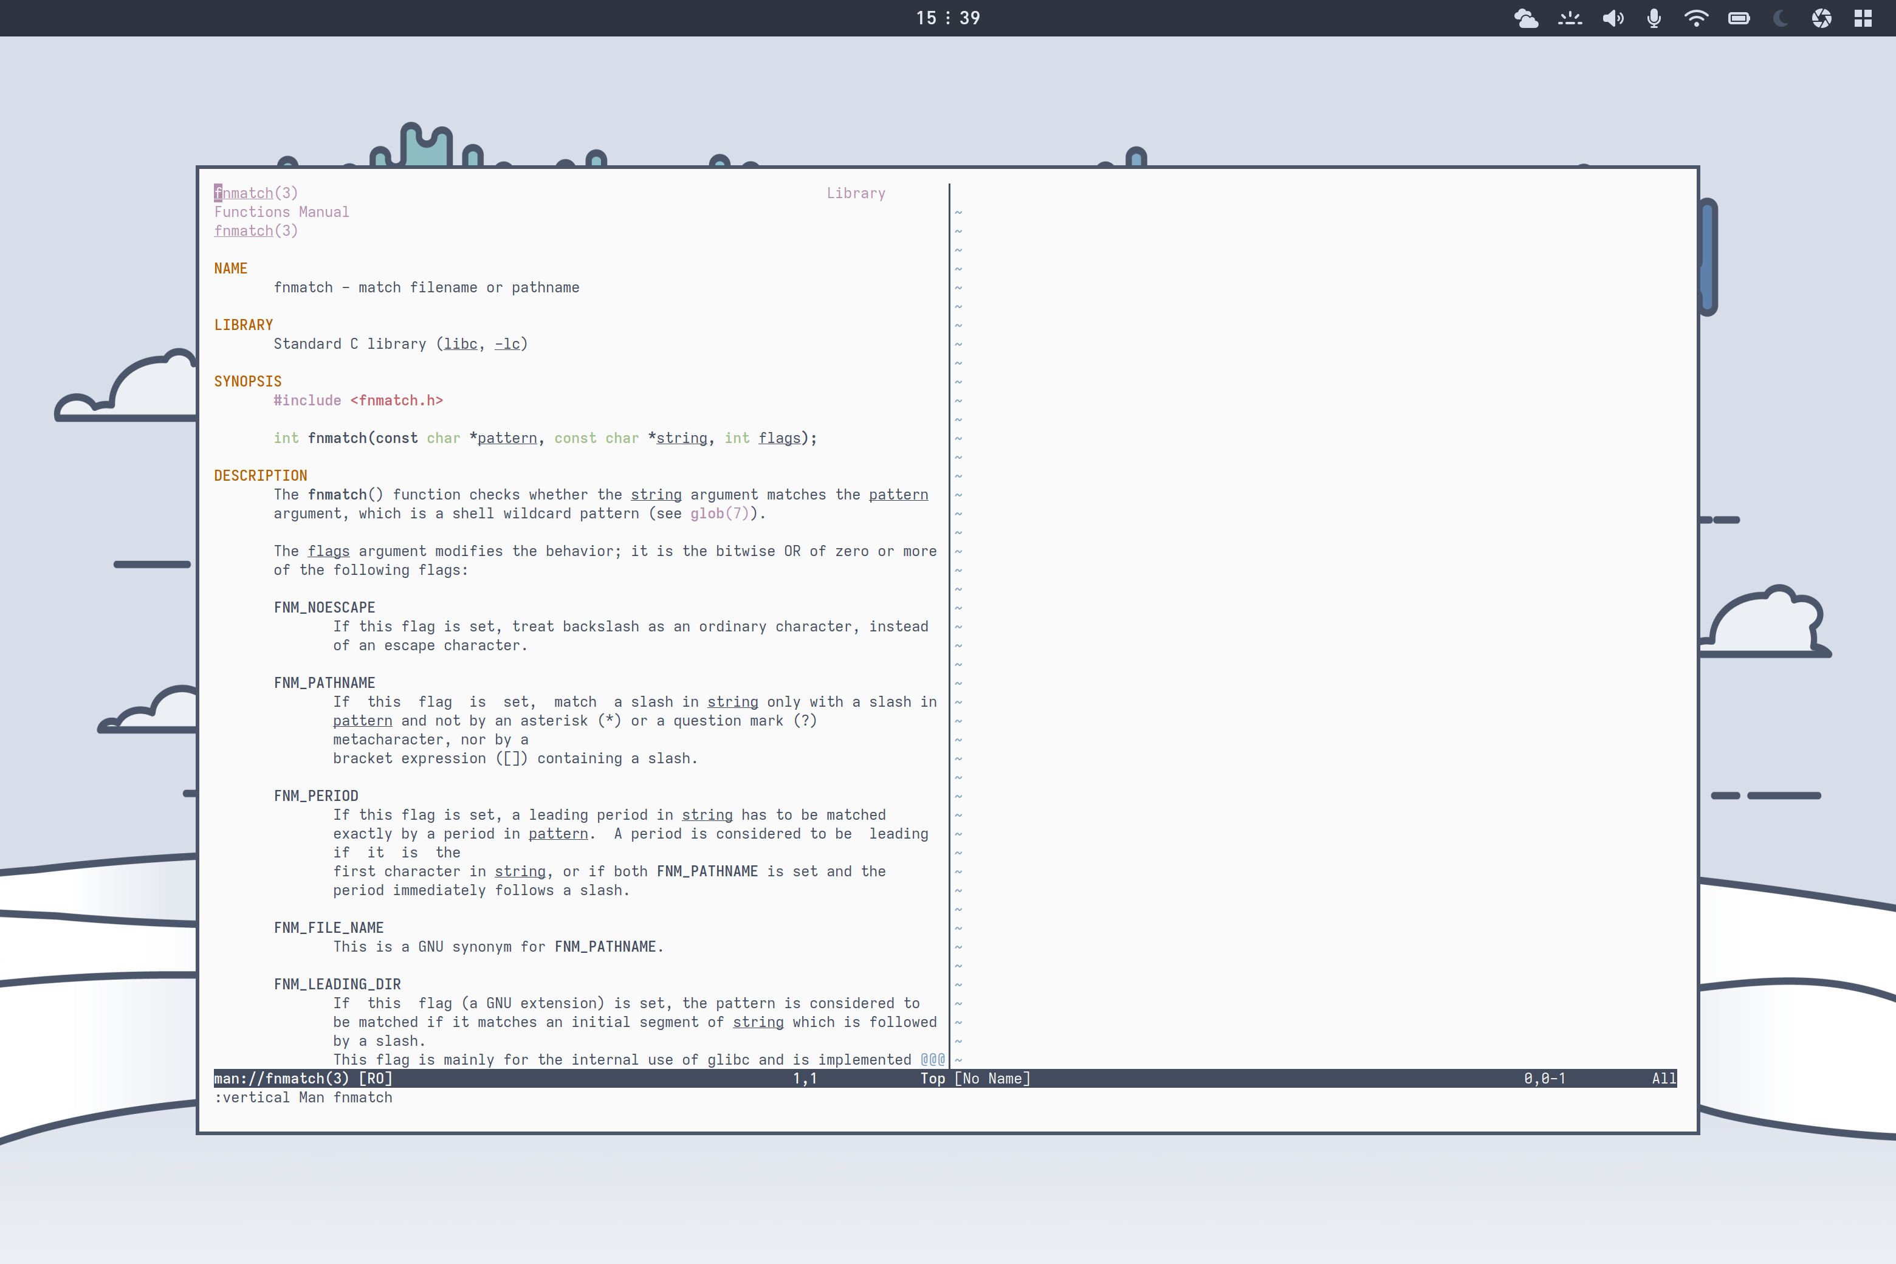Click the speaker volume icon
1896x1264 pixels.
(1613, 18)
